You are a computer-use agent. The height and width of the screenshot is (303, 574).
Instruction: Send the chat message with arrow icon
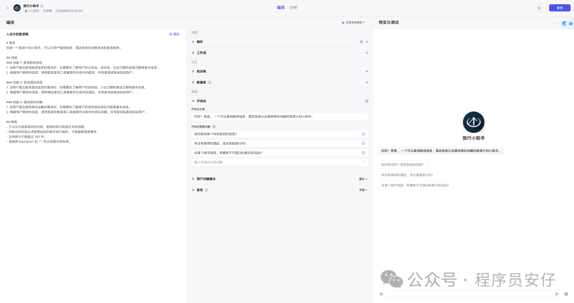coord(557,294)
